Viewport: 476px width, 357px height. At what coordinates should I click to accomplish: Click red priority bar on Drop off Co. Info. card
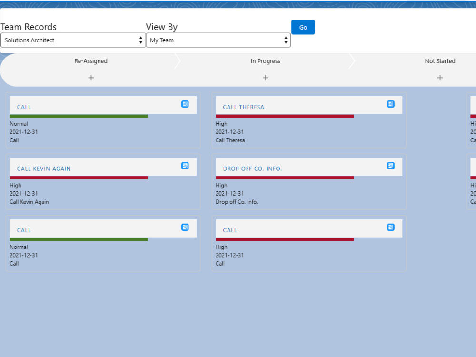[285, 178]
